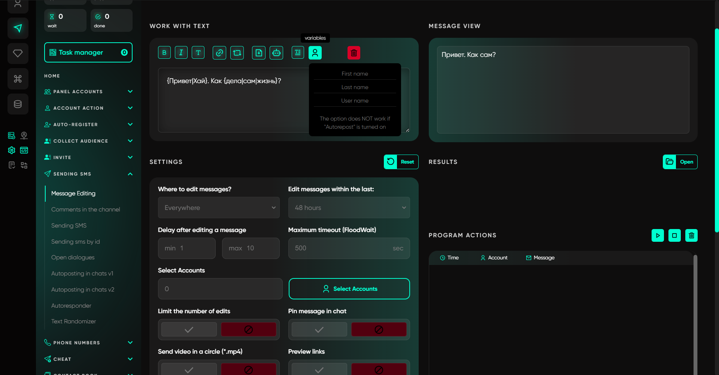Click the insert link icon

click(219, 53)
